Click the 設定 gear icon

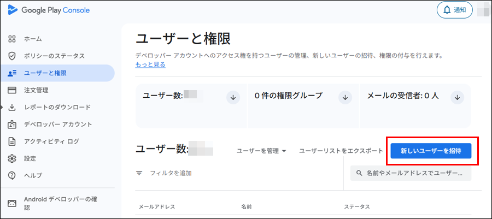click(12, 158)
